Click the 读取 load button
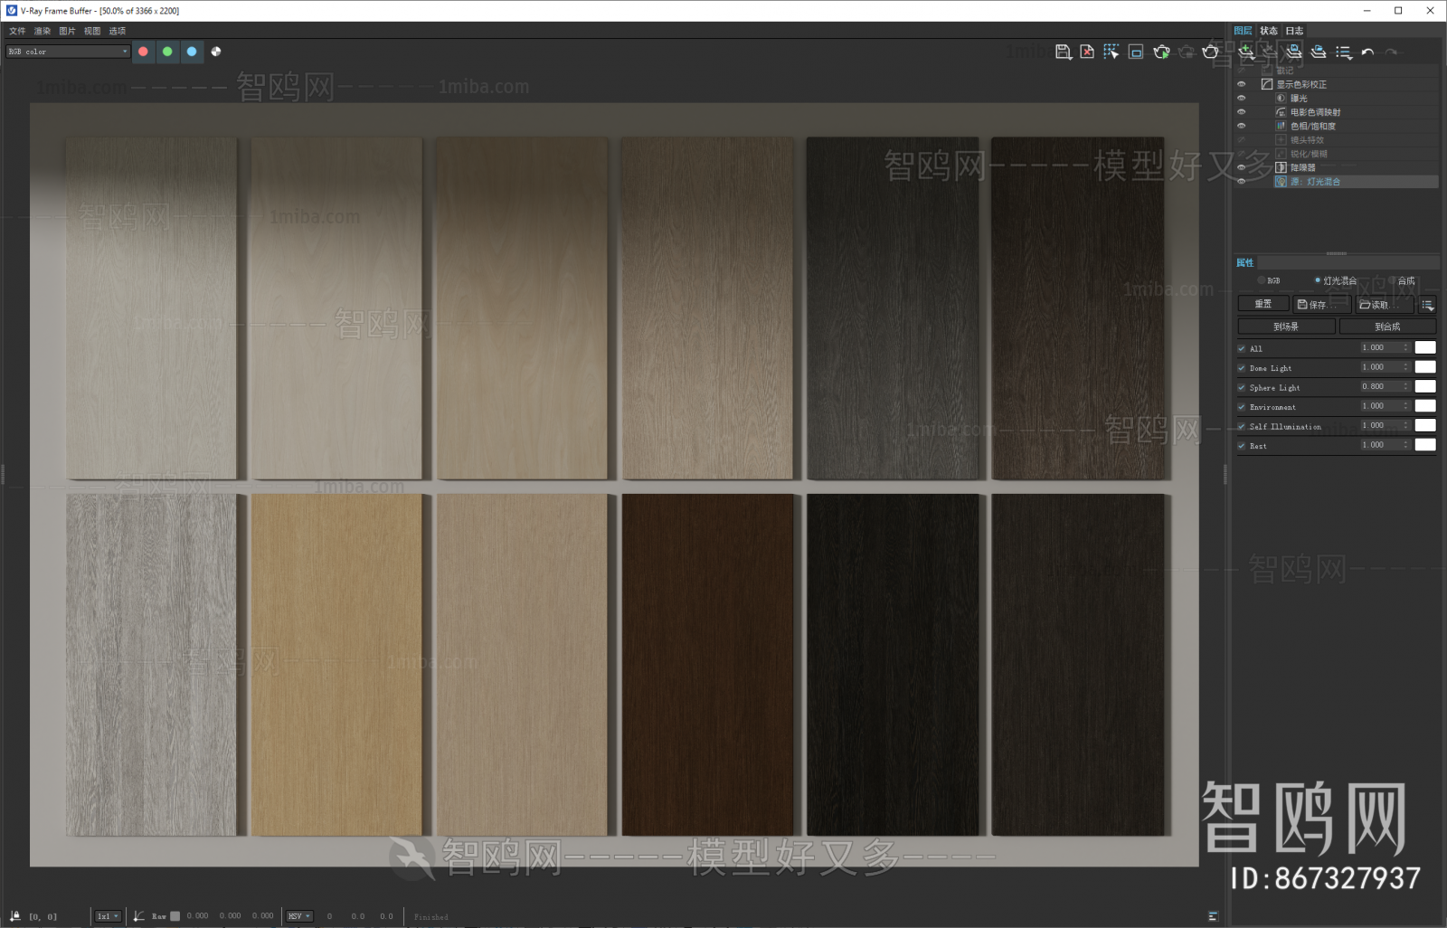The width and height of the screenshot is (1447, 928). (1385, 305)
